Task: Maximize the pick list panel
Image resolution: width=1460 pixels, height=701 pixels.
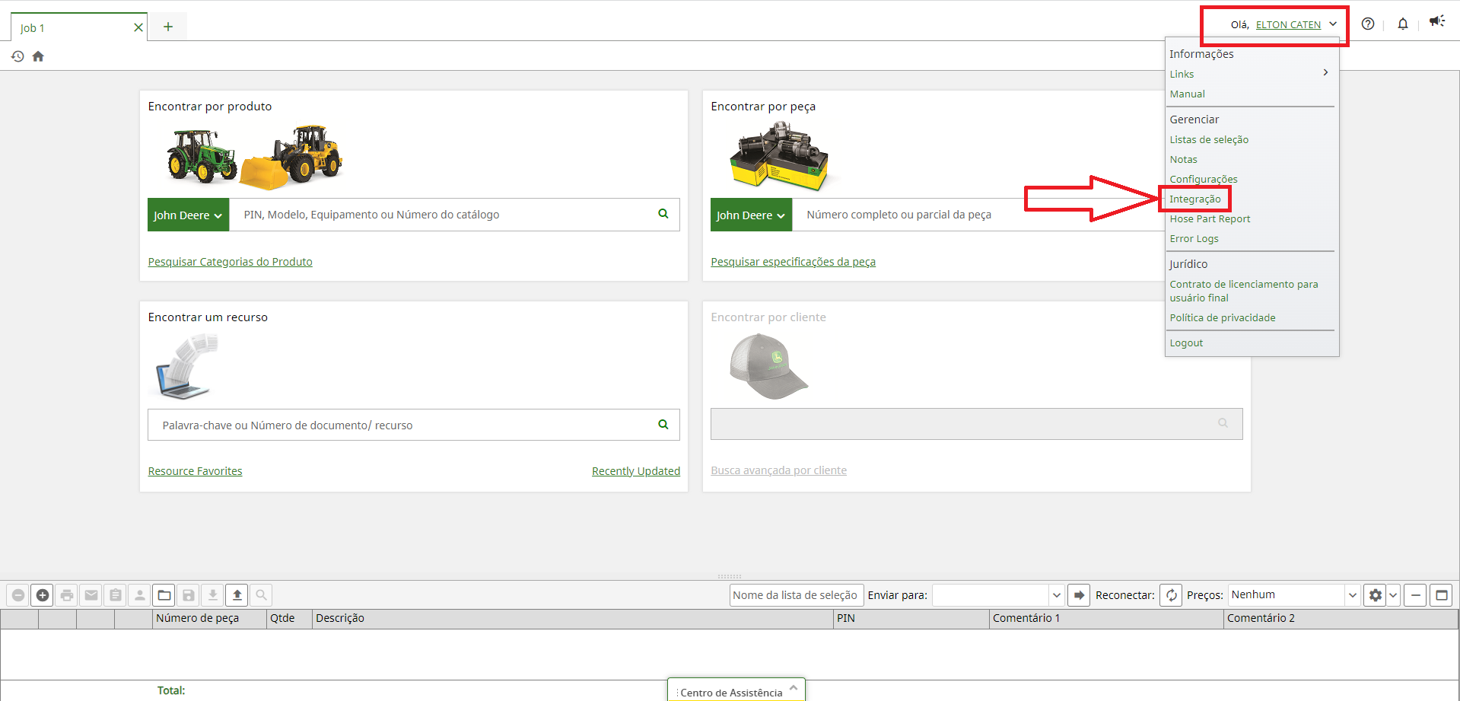Action: [x=1442, y=595]
